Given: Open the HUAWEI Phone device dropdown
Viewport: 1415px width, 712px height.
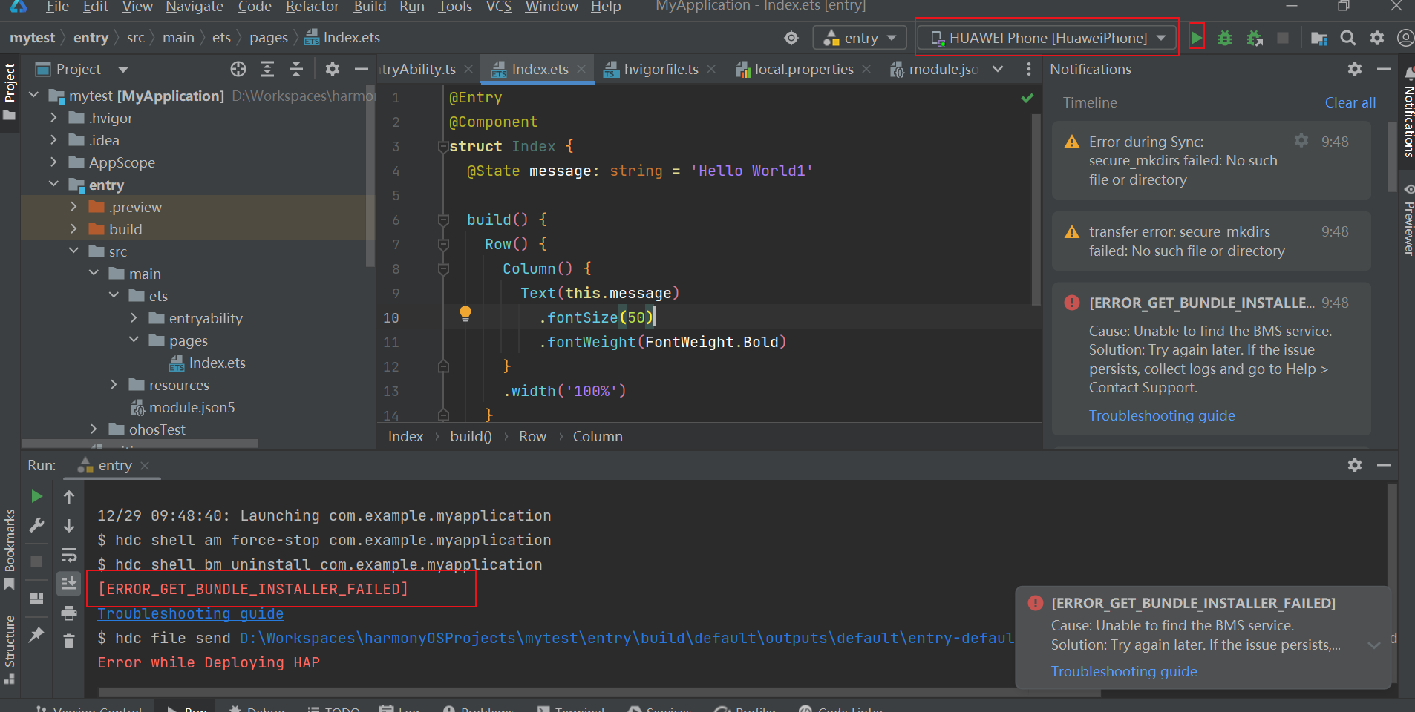Looking at the screenshot, I should pos(1047,38).
